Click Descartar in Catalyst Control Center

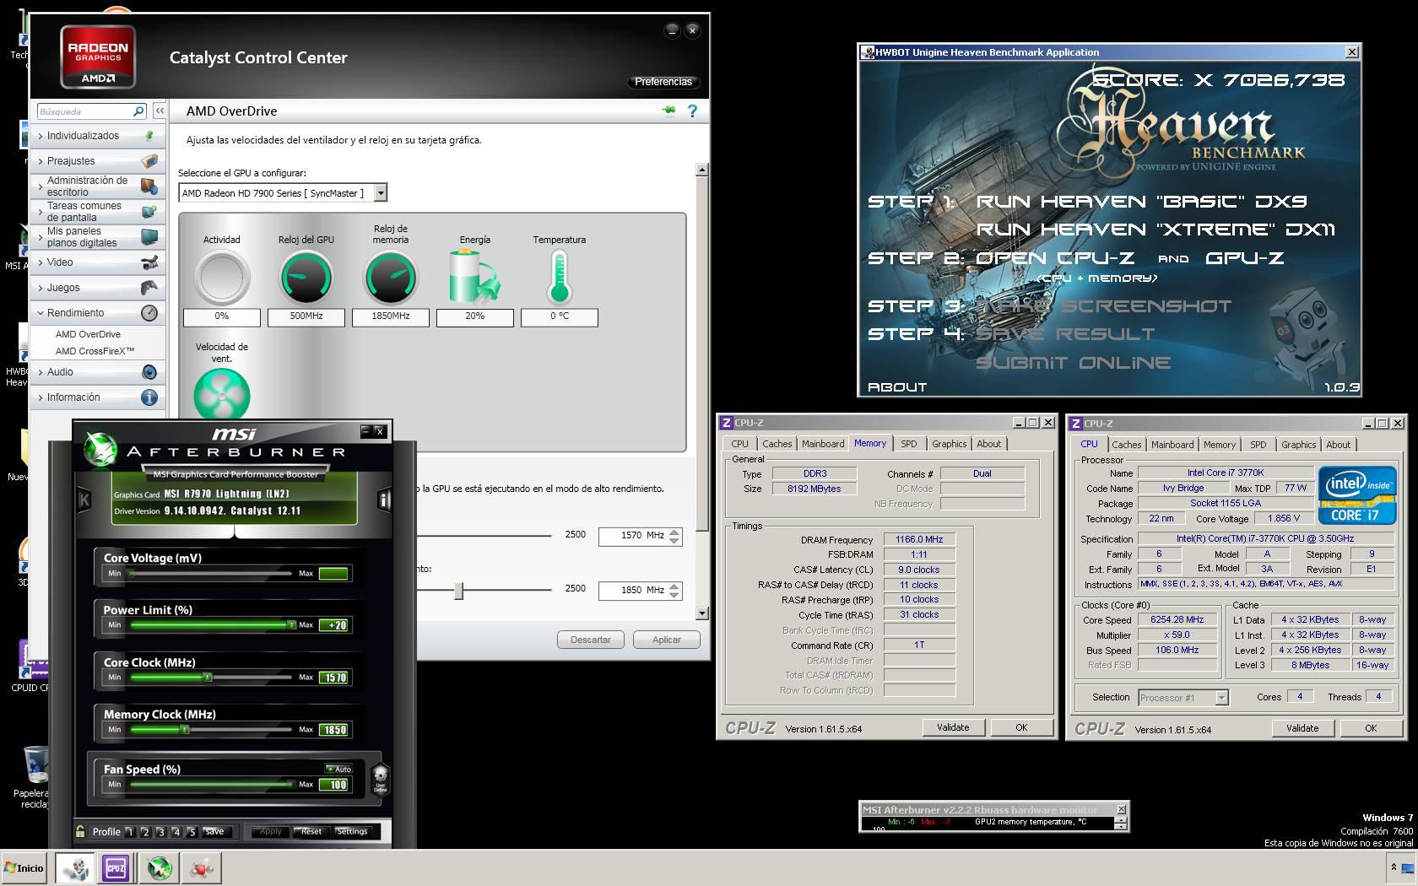click(x=590, y=640)
